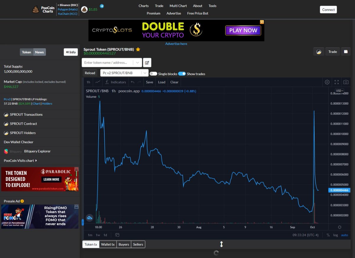
Task: Open Indicators in chart toolbar
Action: pyautogui.click(x=115, y=82)
